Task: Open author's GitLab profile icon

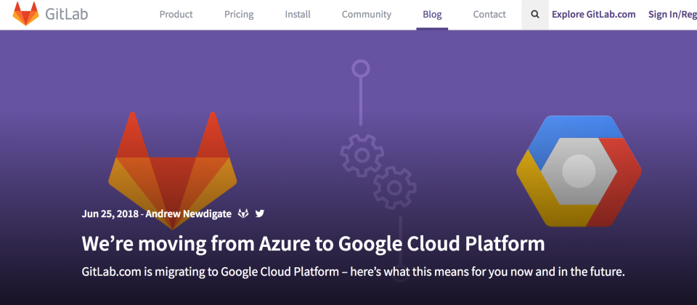Action: pos(243,213)
